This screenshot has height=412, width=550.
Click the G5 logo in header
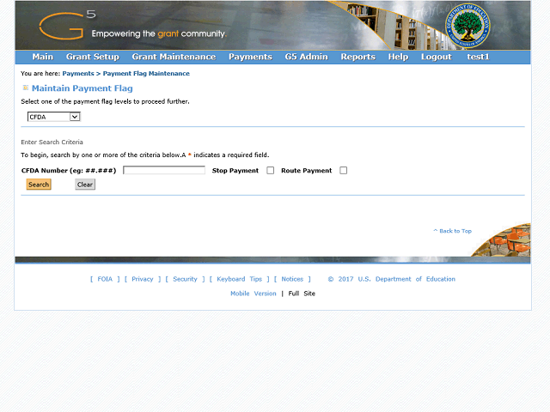pos(67,25)
